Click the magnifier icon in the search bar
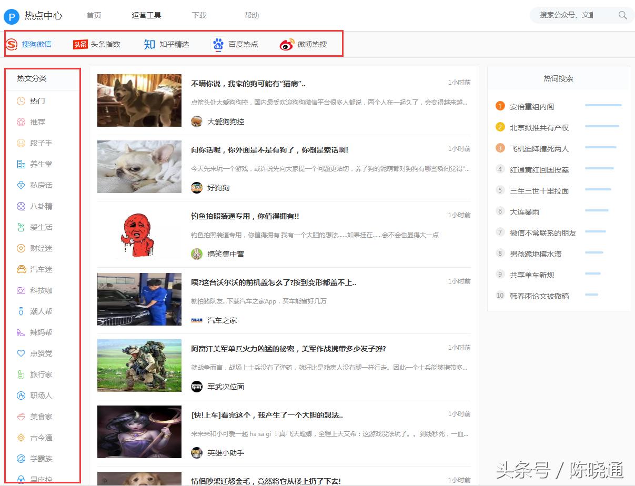 pos(623,15)
